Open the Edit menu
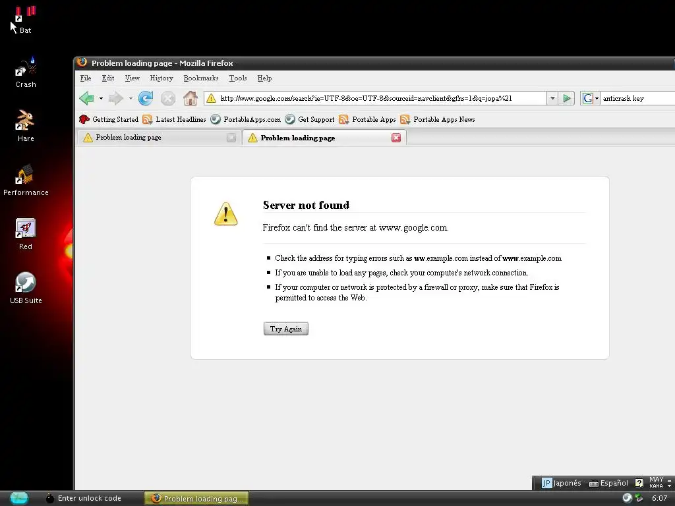This screenshot has width=675, height=506. pos(108,78)
